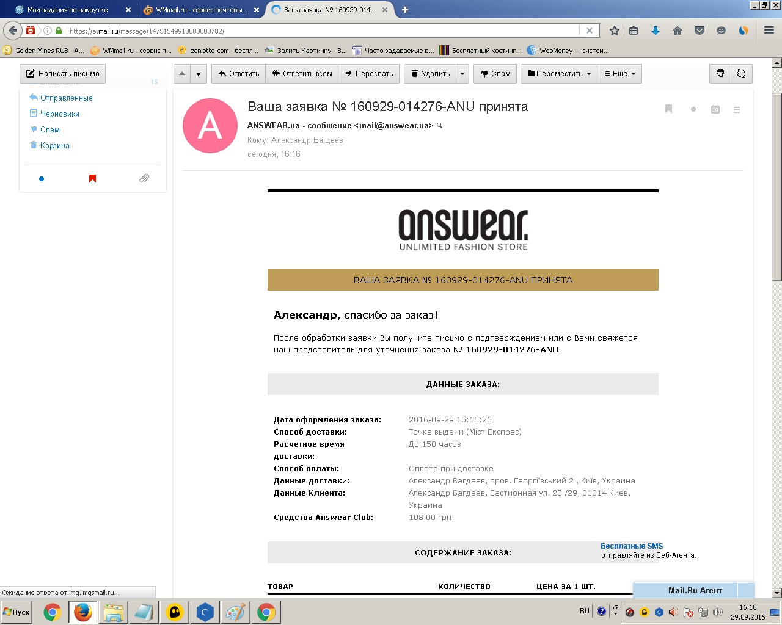Click the URL address bar field
This screenshot has height=625, width=782.
[x=323, y=31]
